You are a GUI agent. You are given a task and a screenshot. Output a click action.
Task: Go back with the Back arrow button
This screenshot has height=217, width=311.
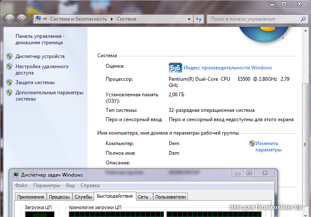click(x=10, y=19)
